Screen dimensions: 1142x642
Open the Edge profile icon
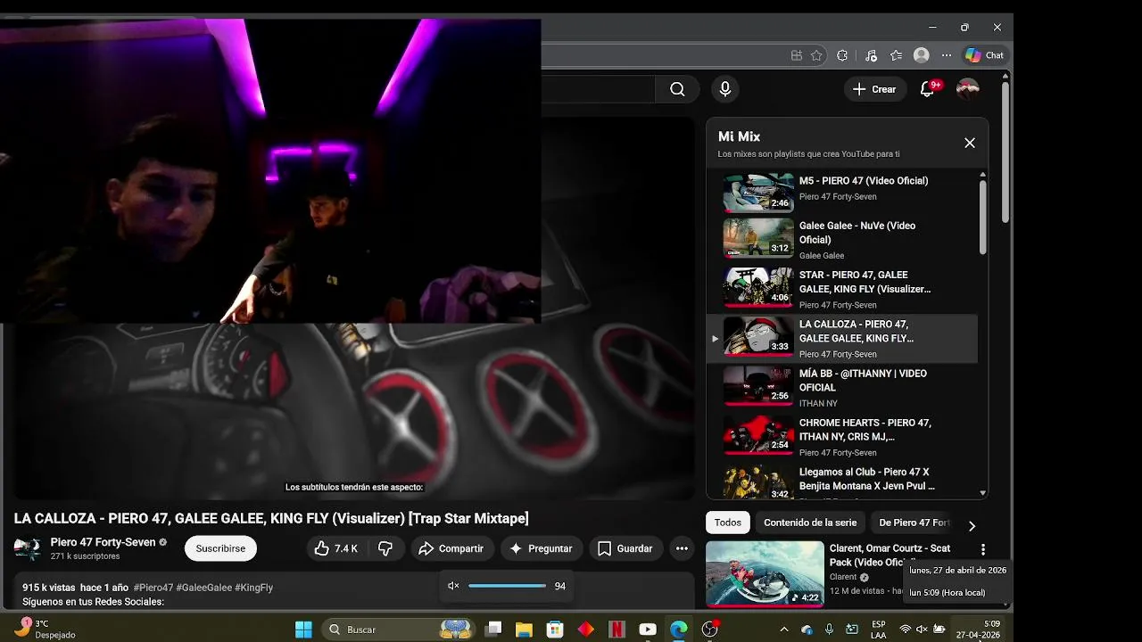[922, 55]
